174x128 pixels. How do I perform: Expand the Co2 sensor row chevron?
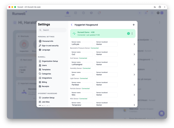coord(134,54)
